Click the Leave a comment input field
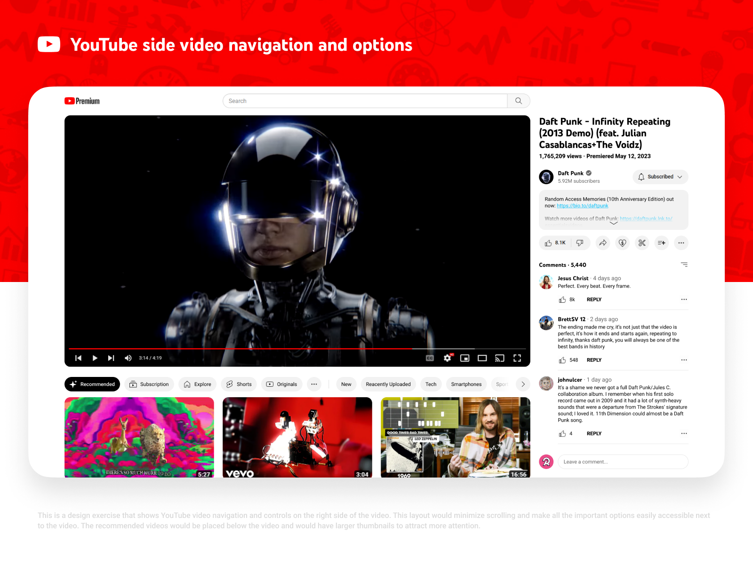 tap(623, 462)
